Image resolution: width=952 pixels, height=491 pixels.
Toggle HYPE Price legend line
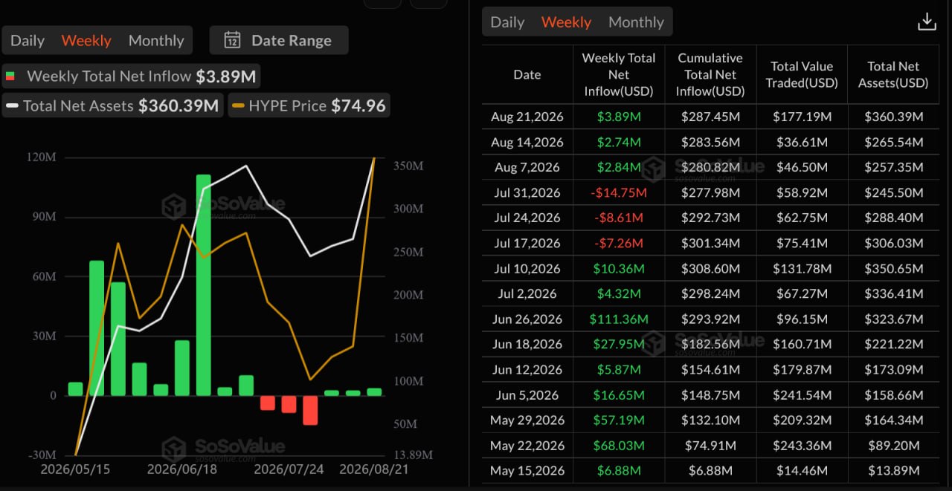(309, 105)
